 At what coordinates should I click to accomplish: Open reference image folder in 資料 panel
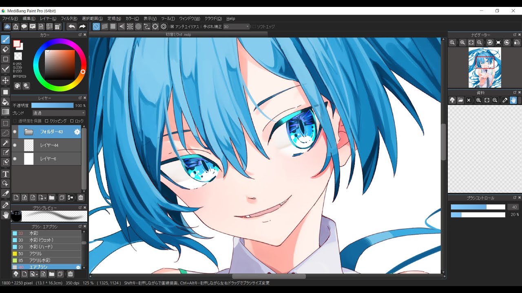[460, 100]
